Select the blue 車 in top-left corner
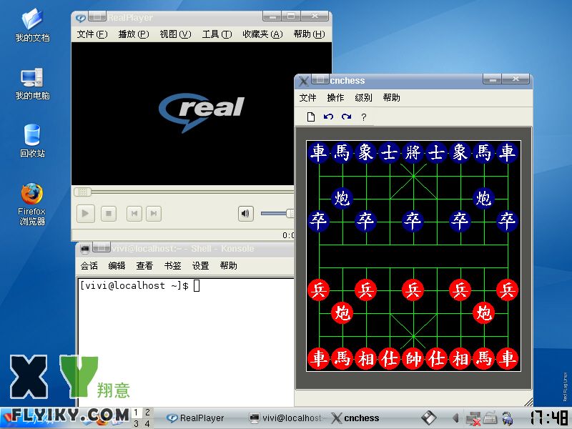Viewport: 572px width, 429px height. [x=318, y=152]
